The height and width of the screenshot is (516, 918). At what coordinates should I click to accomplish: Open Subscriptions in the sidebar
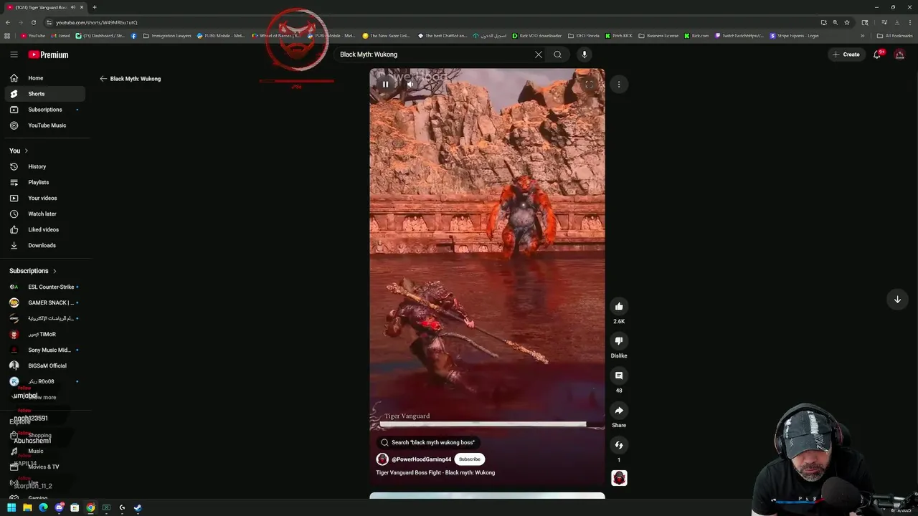tap(44, 110)
